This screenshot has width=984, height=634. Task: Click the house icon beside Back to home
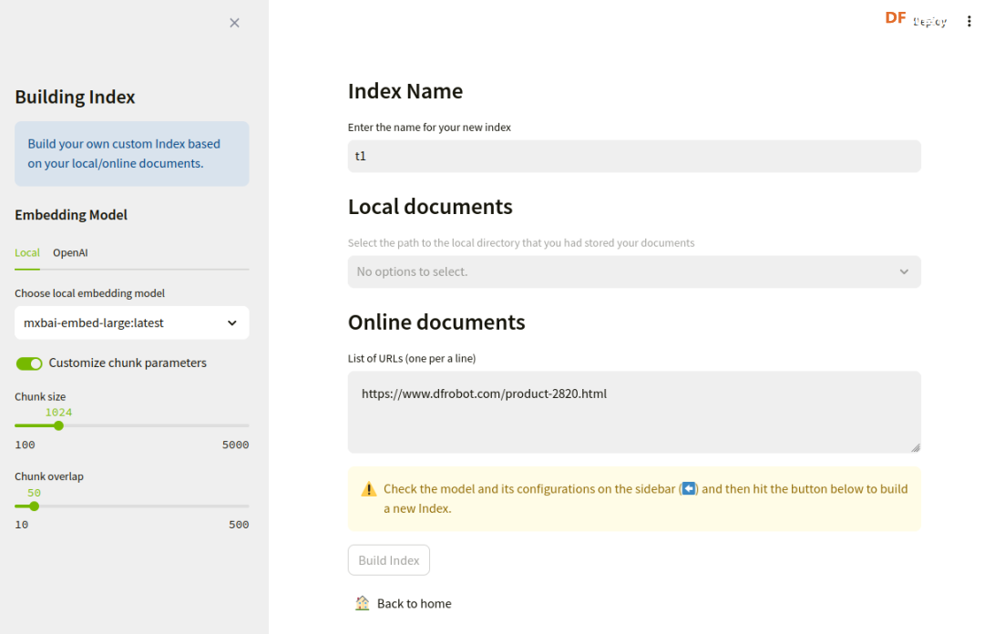pos(362,603)
